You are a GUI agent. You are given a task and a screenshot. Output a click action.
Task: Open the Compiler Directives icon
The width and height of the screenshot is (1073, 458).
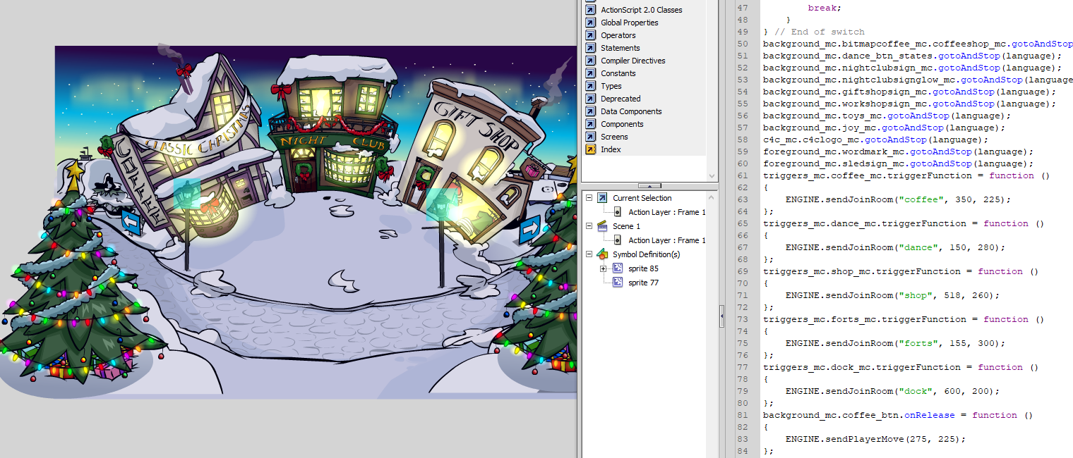tap(590, 61)
